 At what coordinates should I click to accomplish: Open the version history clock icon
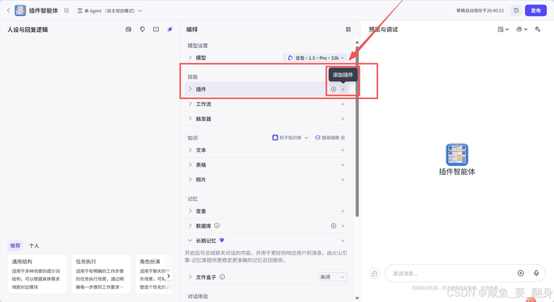click(516, 10)
